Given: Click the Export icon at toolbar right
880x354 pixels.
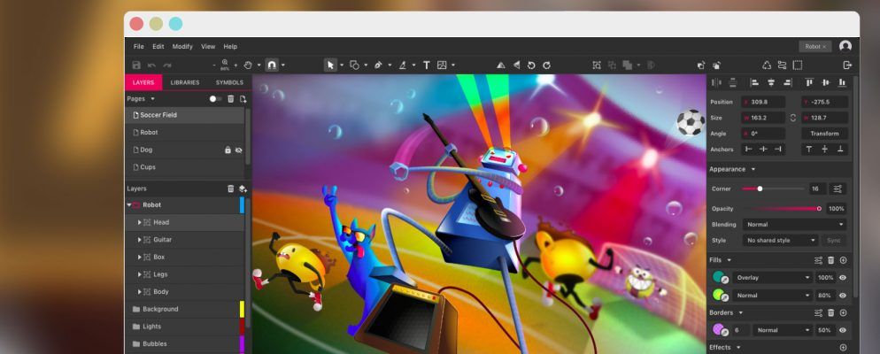Looking at the screenshot, I should pos(847,65).
